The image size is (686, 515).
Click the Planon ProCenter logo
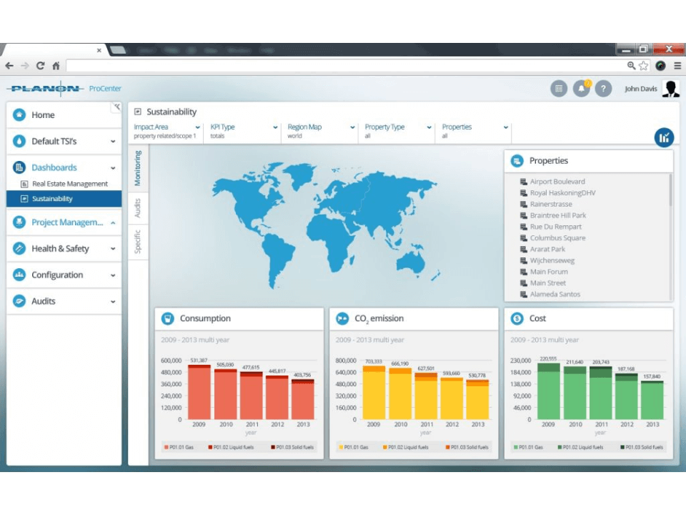click(44, 88)
